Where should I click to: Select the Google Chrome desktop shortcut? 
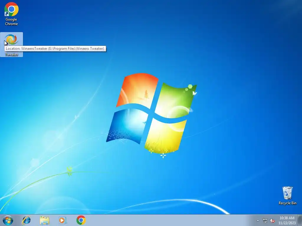(x=12, y=14)
